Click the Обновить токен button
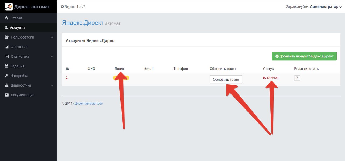The height and width of the screenshot is (161, 345). tap(226, 80)
